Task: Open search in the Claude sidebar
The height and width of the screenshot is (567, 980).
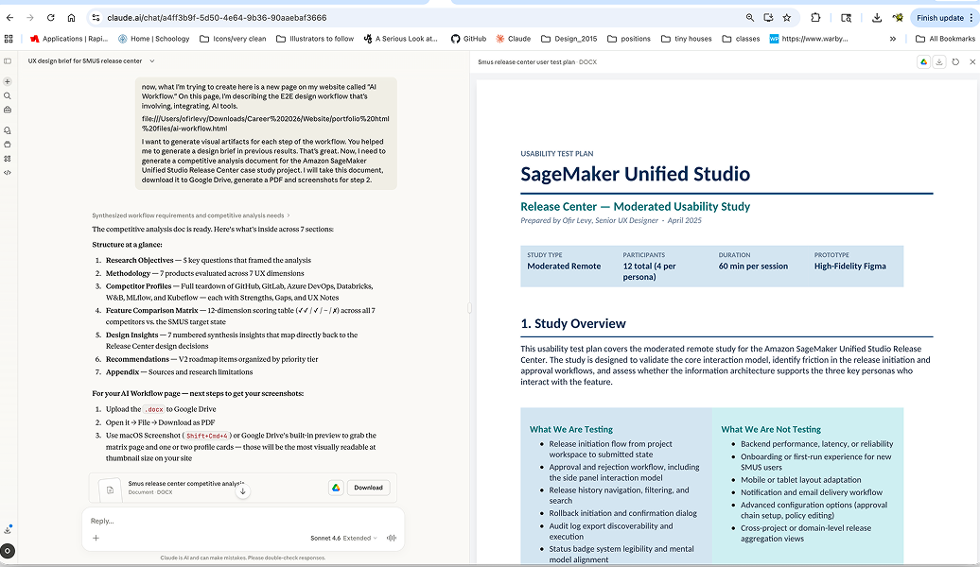Action: [x=8, y=95]
